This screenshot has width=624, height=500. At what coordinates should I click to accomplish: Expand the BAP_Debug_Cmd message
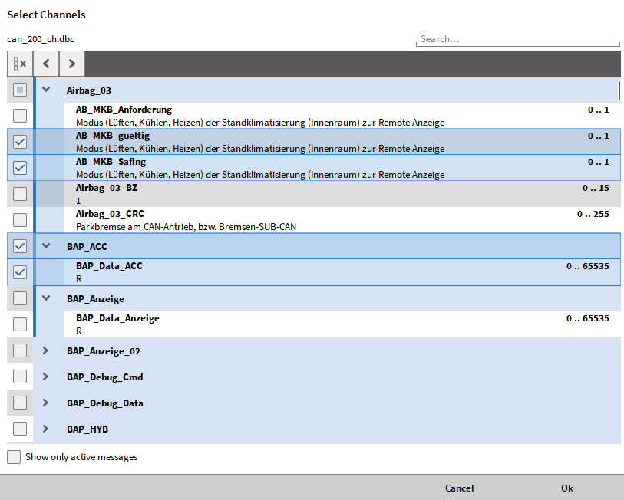click(x=46, y=377)
